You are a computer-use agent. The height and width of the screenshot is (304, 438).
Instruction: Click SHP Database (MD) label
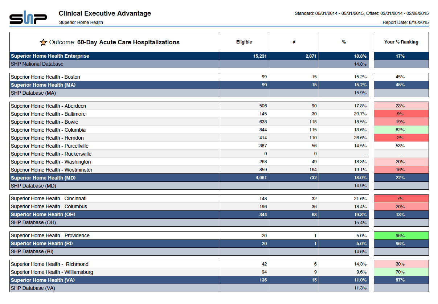point(33,186)
